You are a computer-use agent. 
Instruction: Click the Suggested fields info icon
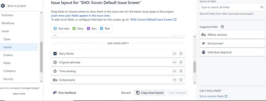point(222,27)
